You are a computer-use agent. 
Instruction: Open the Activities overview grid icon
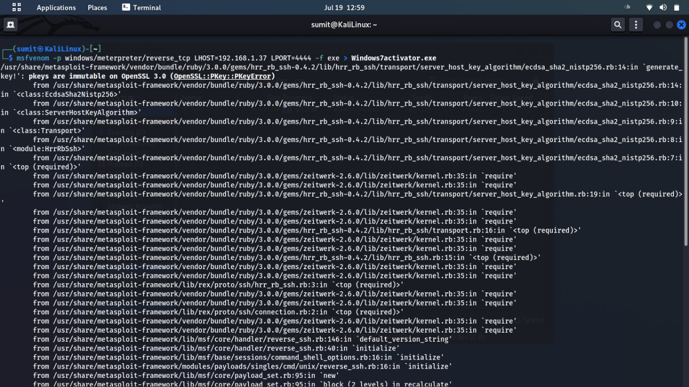tap(16, 8)
